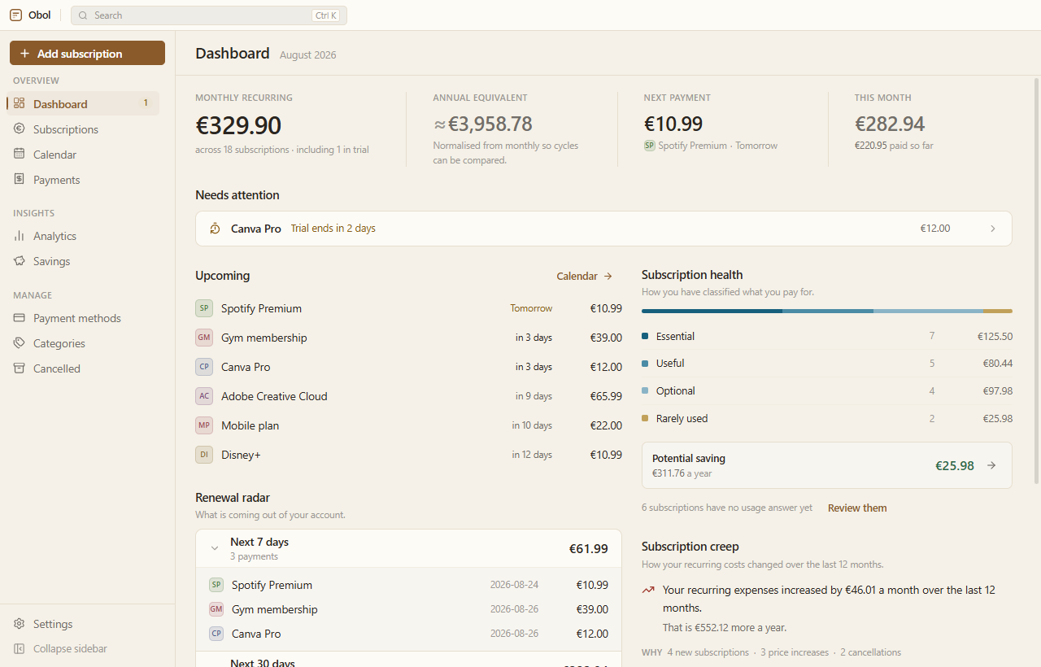Click Mobile plan in Upcoming list

408,425
